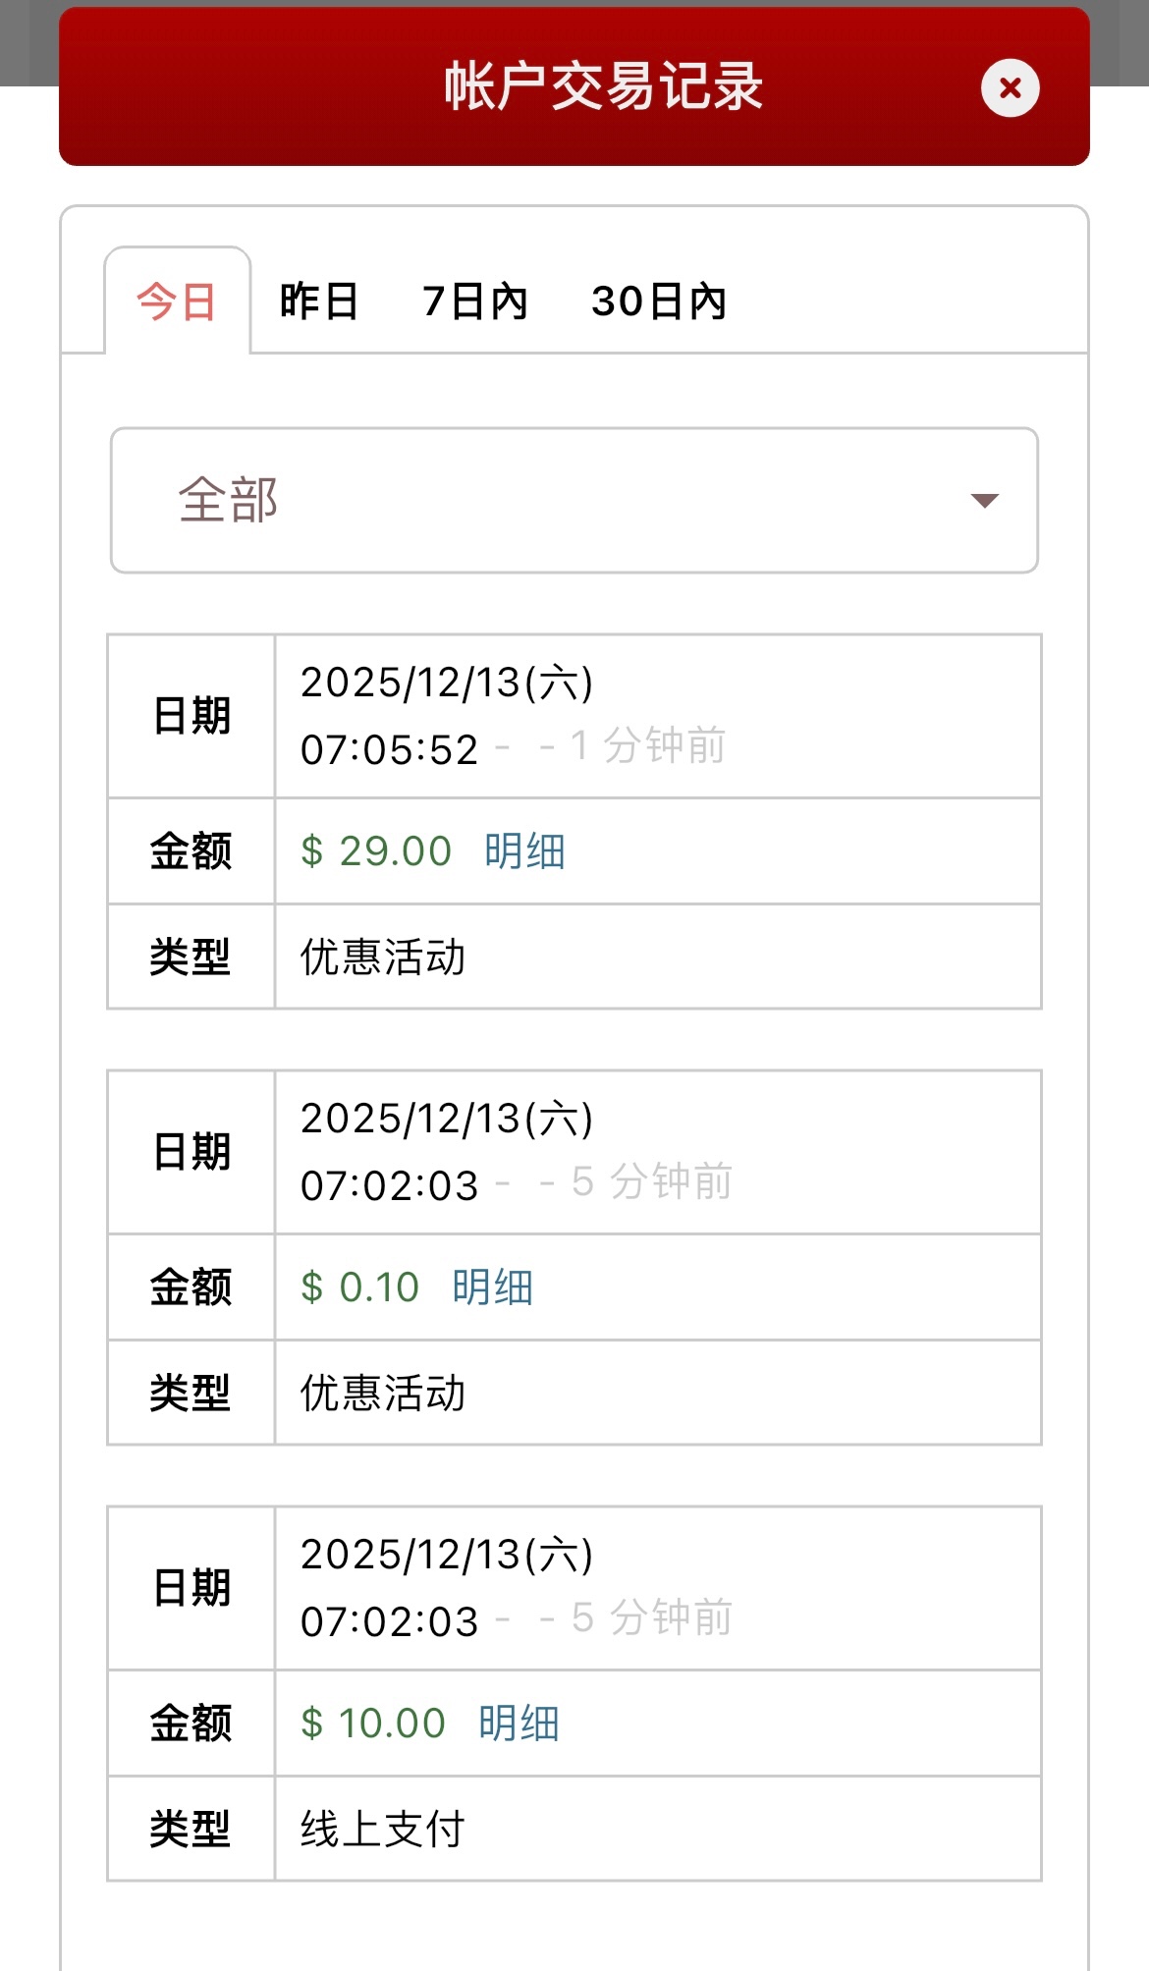1149x1971 pixels.
Task: Select the 7日内 tab
Action: [475, 301]
